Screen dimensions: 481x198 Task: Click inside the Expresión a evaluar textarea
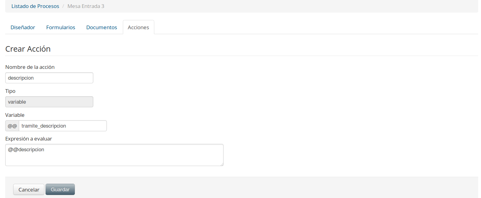tap(114, 155)
